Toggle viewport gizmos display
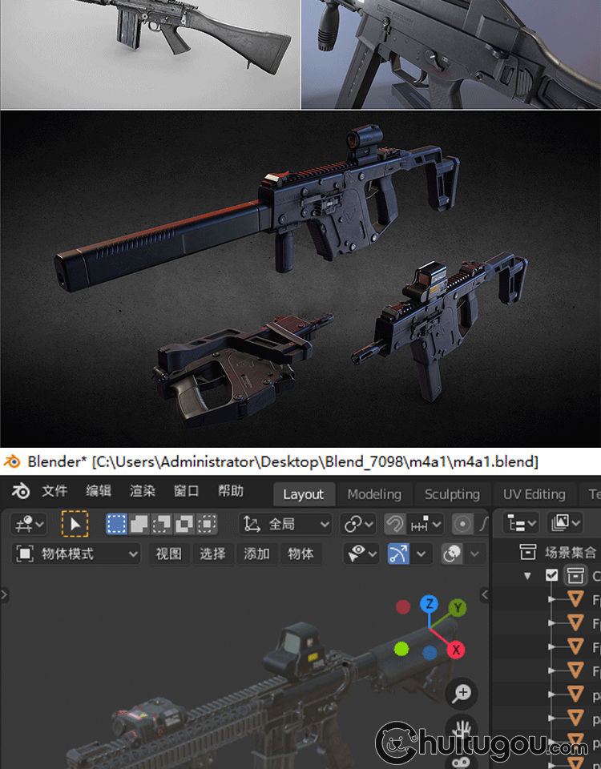 click(398, 554)
